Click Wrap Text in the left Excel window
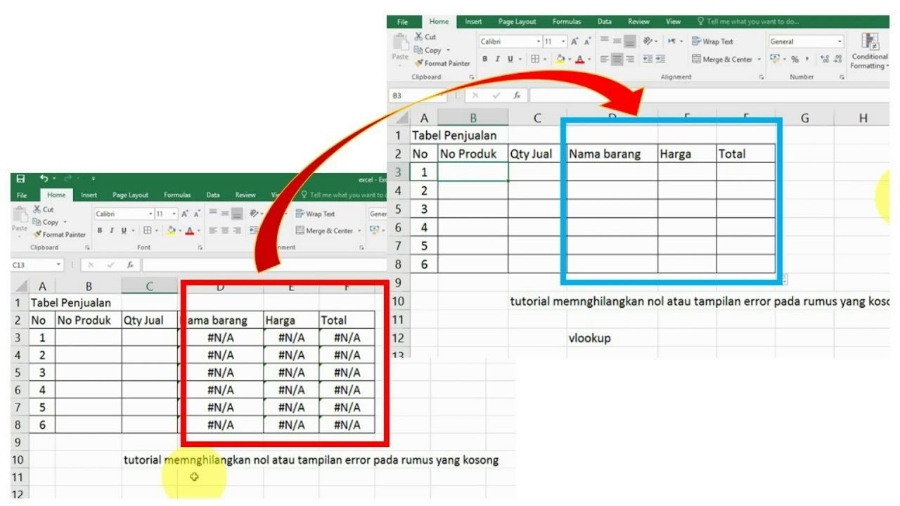Screen dimensions: 900x506 click(x=315, y=214)
